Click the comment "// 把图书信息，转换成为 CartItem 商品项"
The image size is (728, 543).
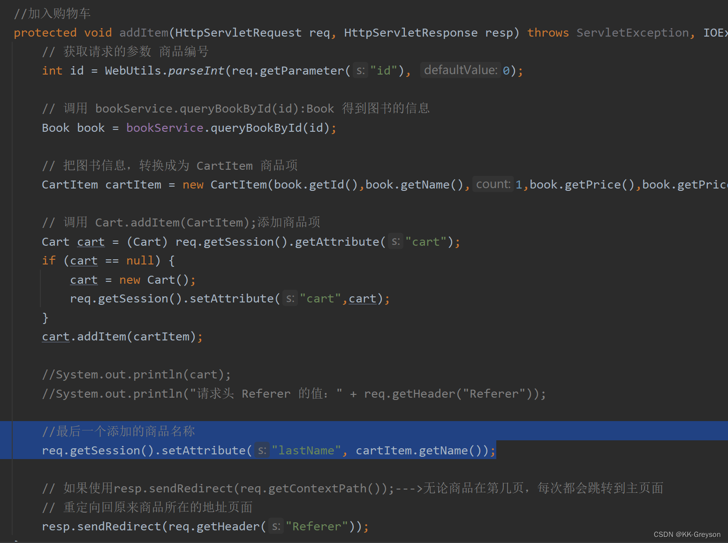point(170,166)
